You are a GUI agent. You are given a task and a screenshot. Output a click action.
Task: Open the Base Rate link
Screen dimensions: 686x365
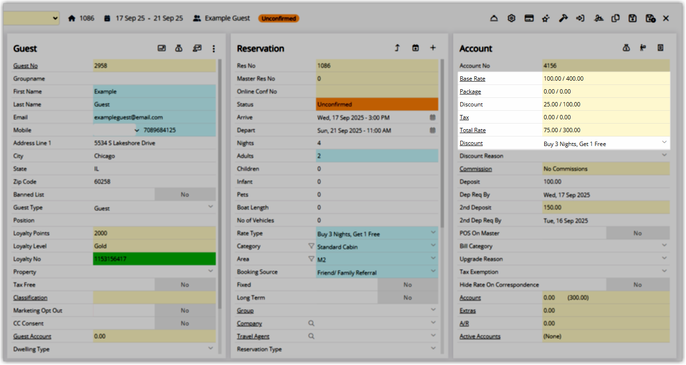click(x=472, y=79)
